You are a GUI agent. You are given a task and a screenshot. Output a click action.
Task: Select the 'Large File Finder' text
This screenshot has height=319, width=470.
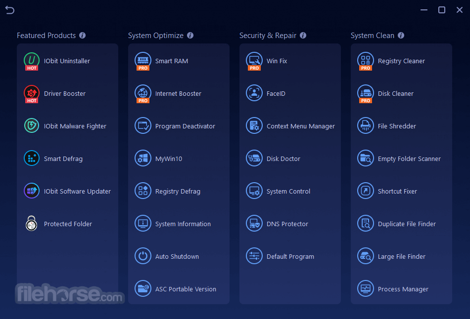[x=401, y=257]
